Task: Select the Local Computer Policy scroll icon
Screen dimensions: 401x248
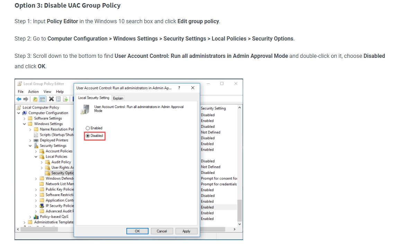Action: coord(19,107)
